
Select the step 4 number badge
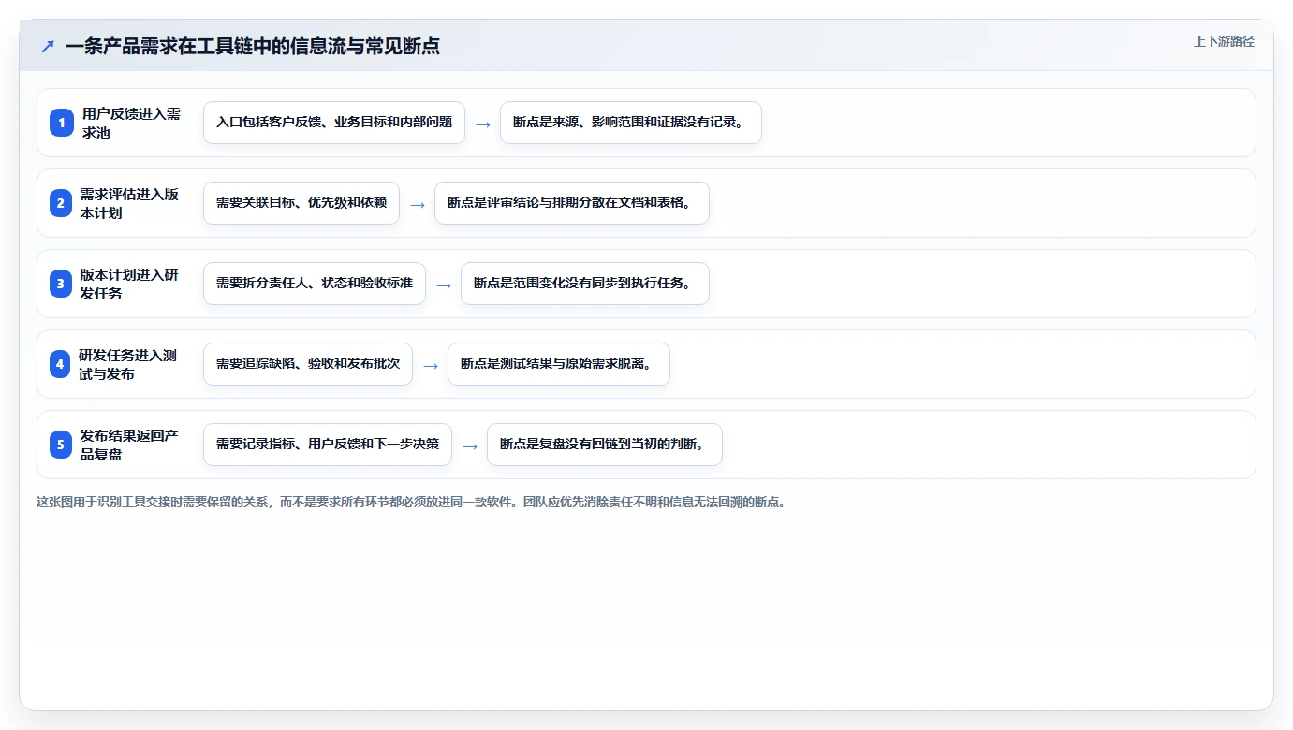(x=62, y=364)
